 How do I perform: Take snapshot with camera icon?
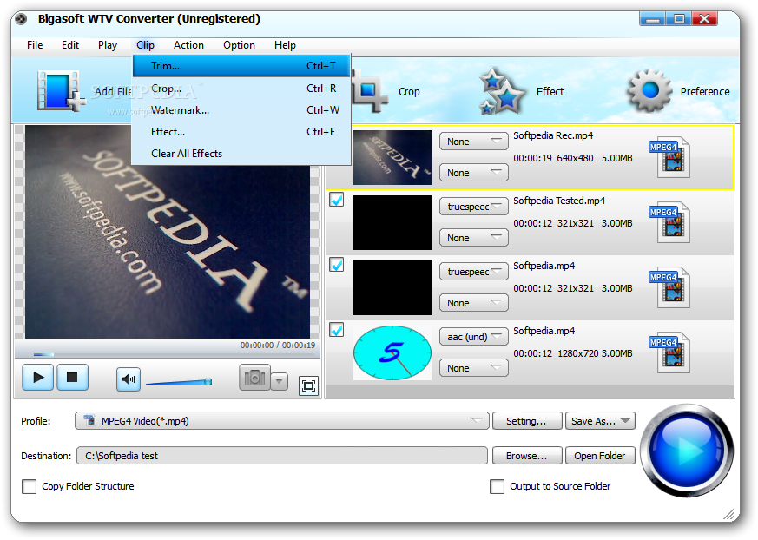[254, 378]
